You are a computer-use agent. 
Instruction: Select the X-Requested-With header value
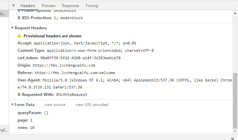pyautogui.click(x=72, y=95)
